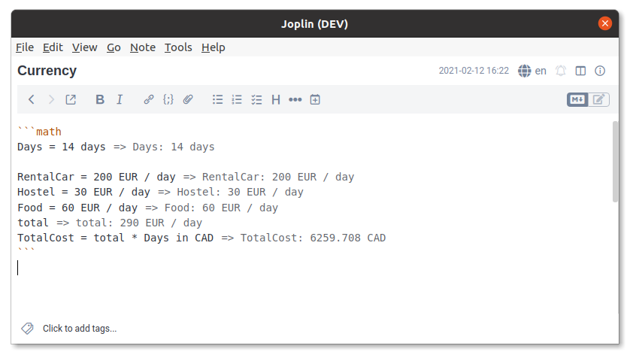Switch to the Markdown editor toggle
Viewport: 633px width, 358px height.
point(577,99)
